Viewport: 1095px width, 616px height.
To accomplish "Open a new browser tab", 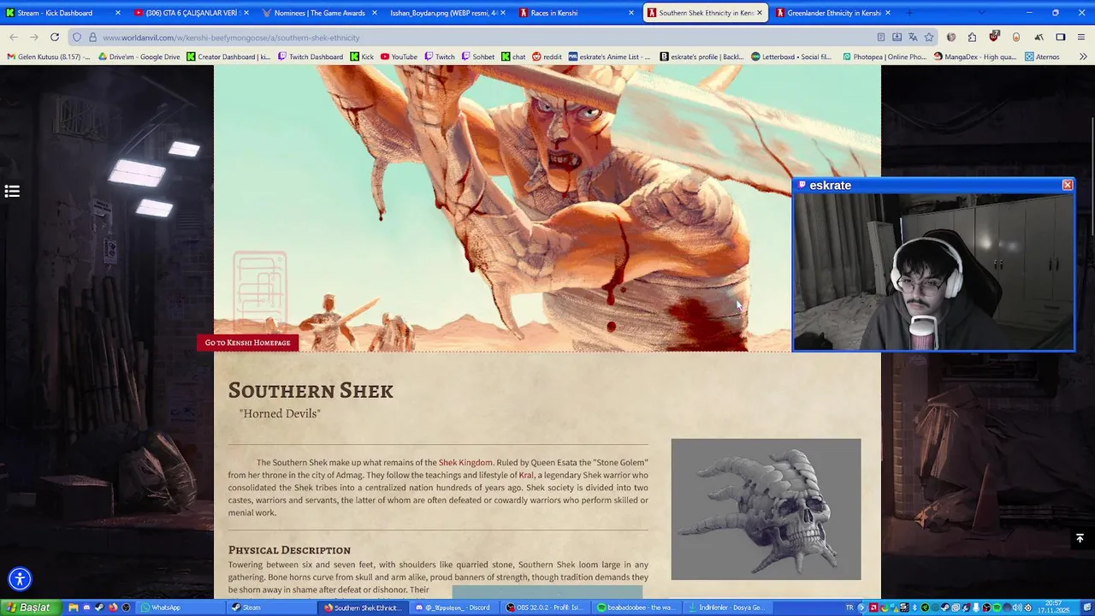I will coord(909,13).
